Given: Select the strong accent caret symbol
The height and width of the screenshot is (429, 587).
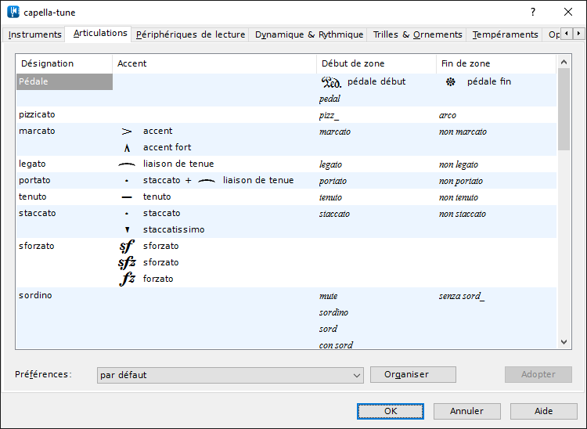Looking at the screenshot, I should (x=127, y=148).
